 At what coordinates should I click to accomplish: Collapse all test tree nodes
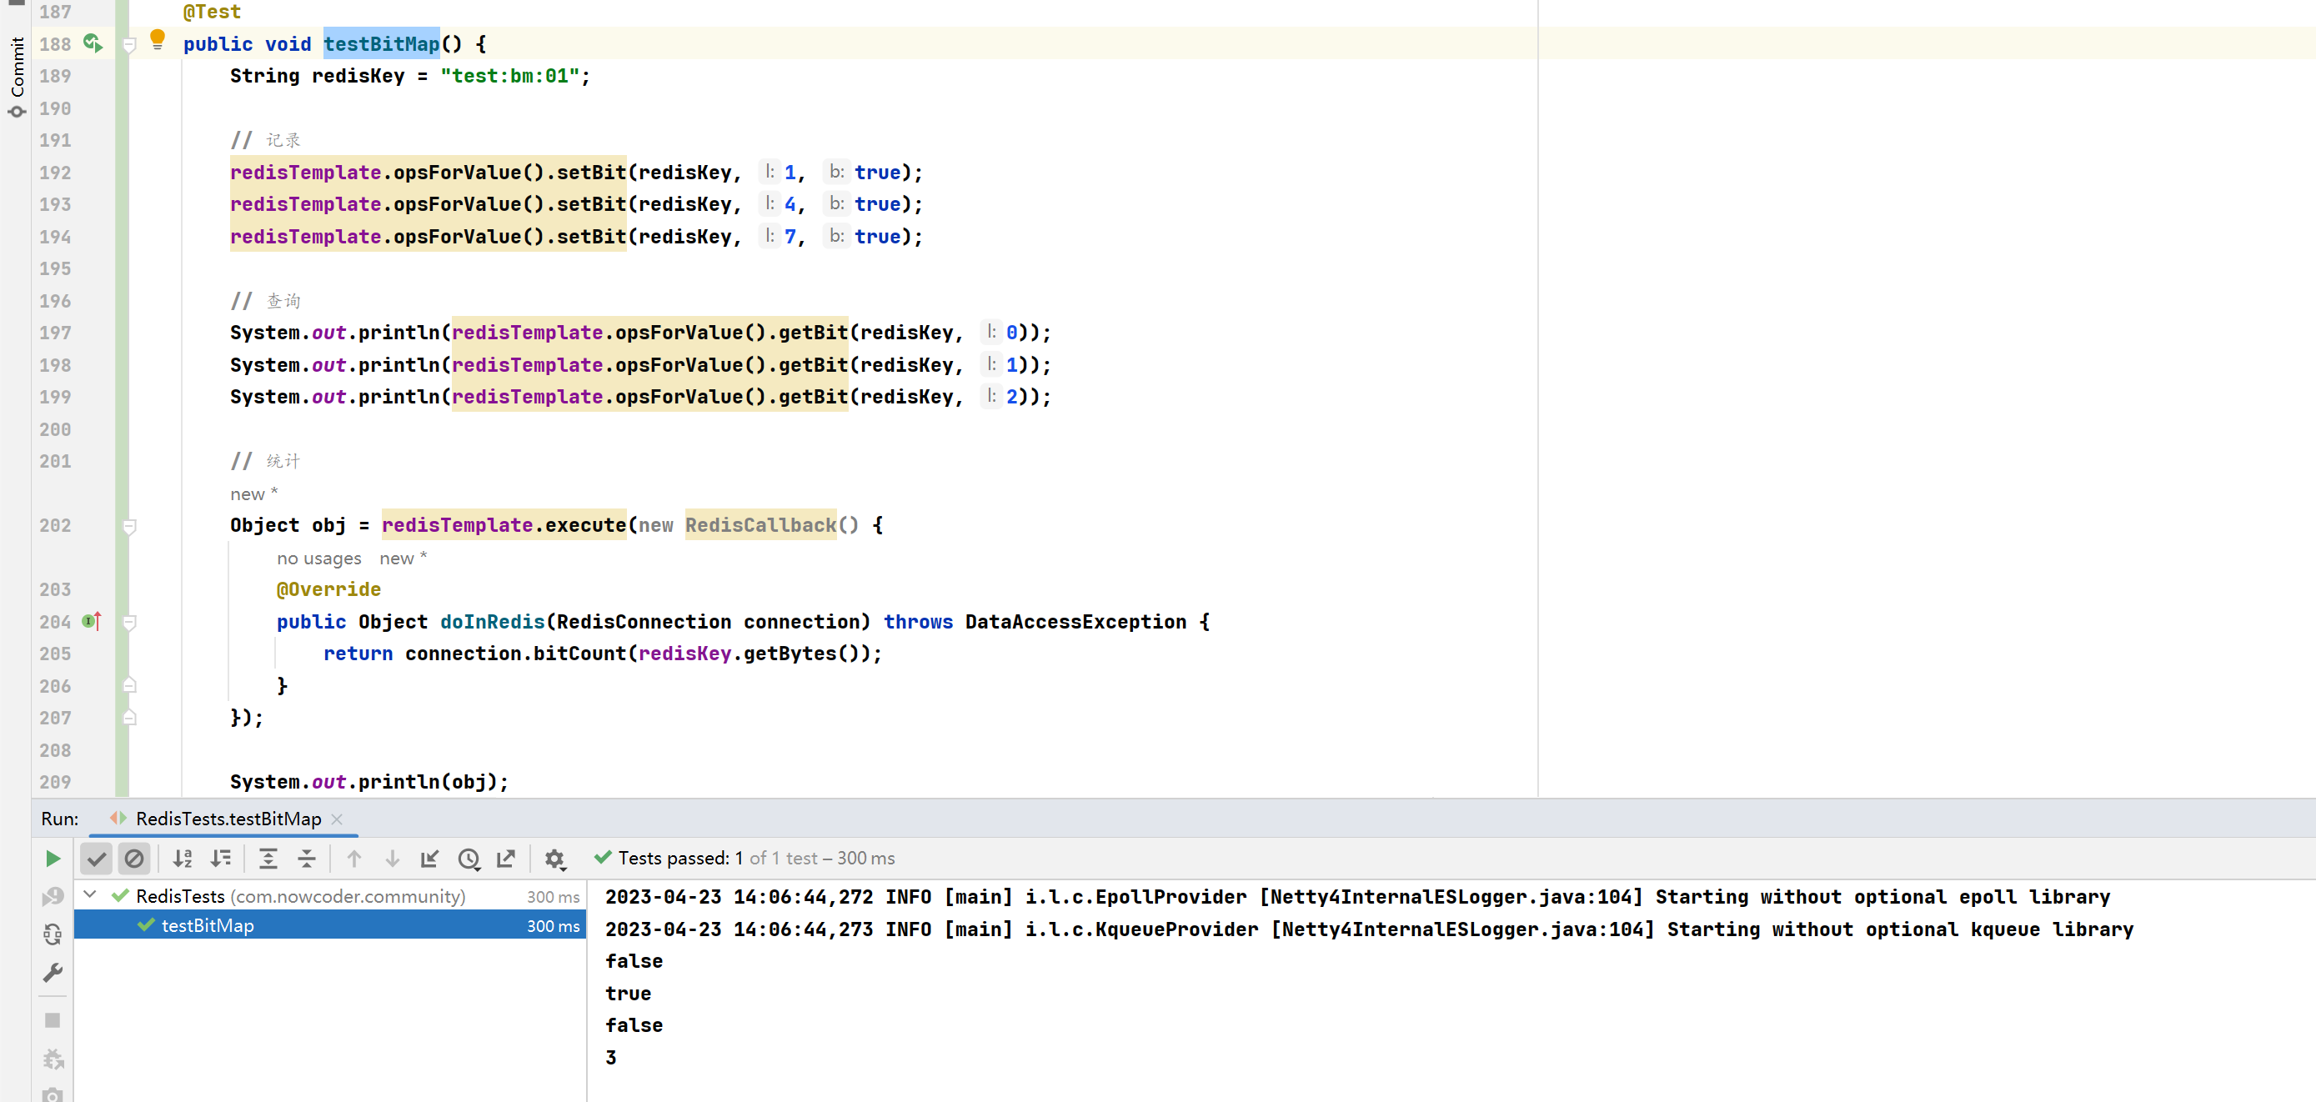[307, 859]
